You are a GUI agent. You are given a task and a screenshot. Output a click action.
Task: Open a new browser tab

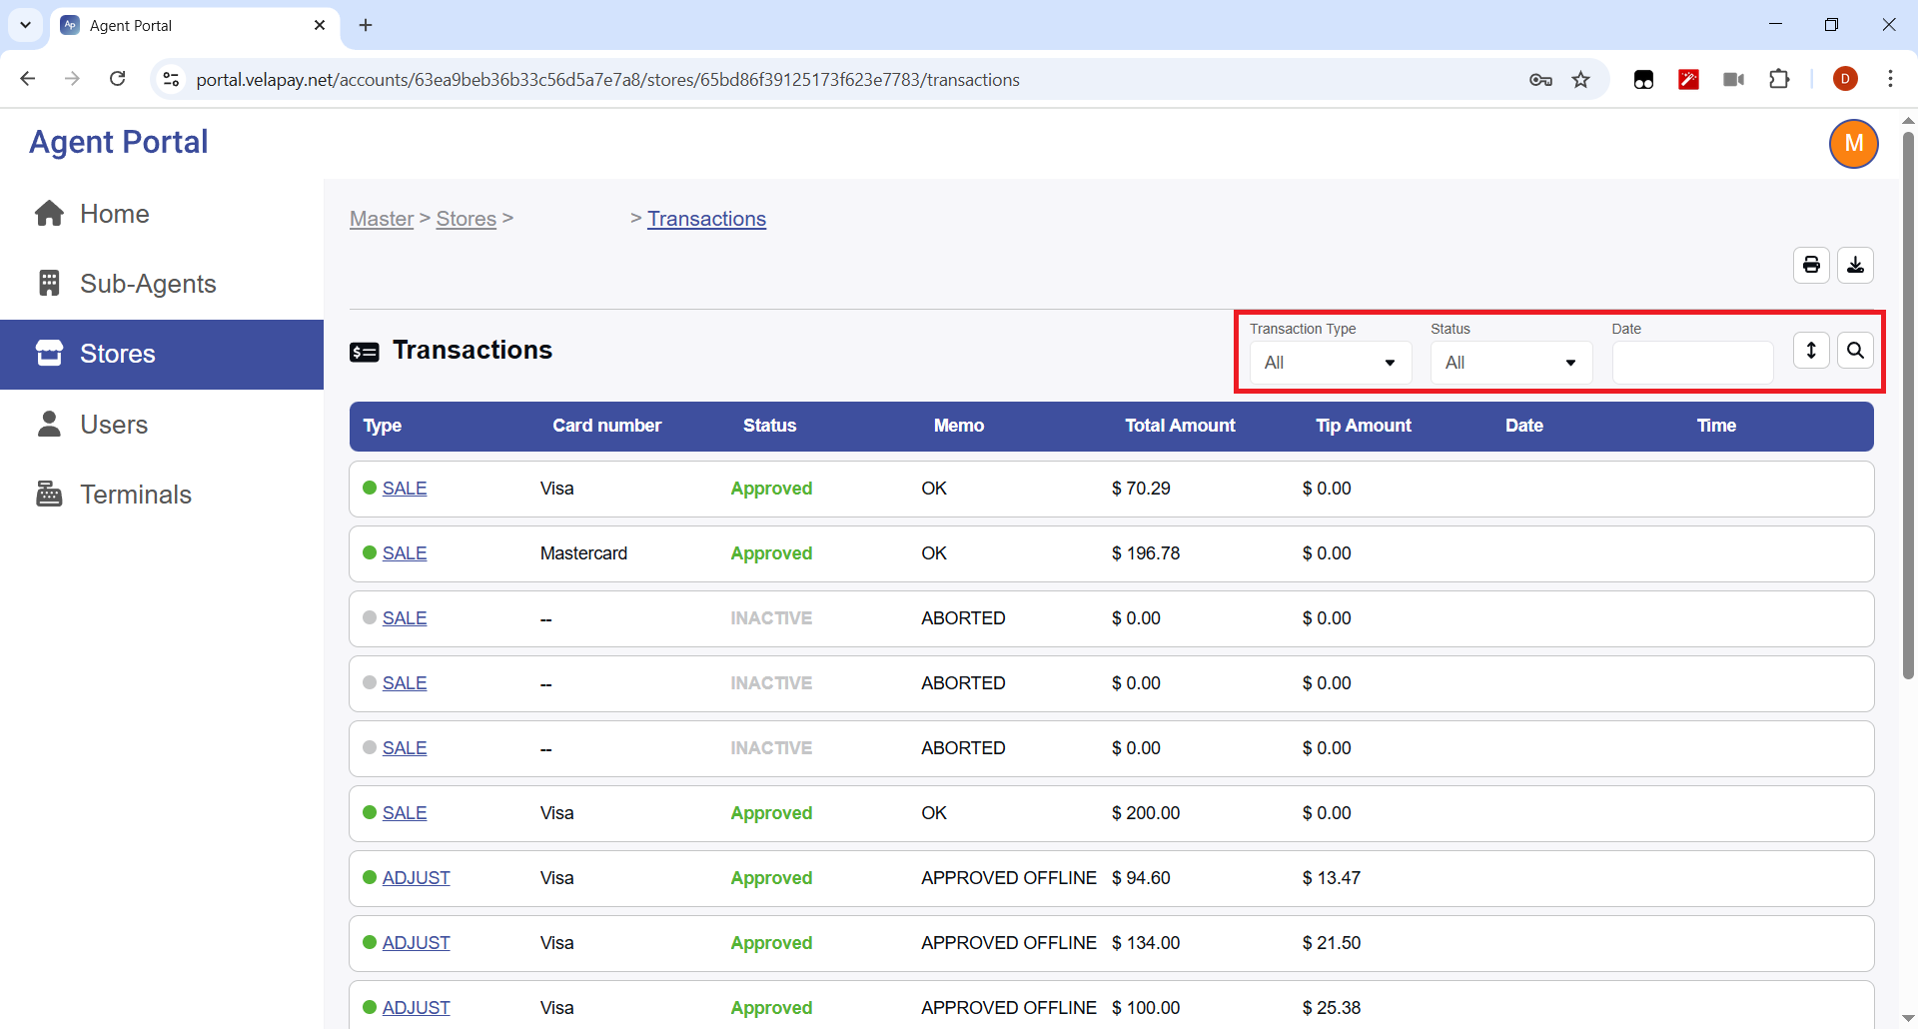click(366, 25)
